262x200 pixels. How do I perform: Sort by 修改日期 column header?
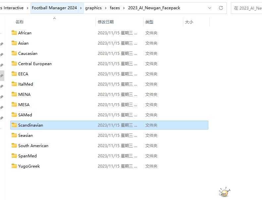point(106,22)
